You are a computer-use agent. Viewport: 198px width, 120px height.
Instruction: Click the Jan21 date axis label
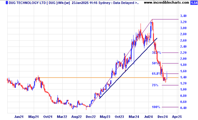[19, 117]
